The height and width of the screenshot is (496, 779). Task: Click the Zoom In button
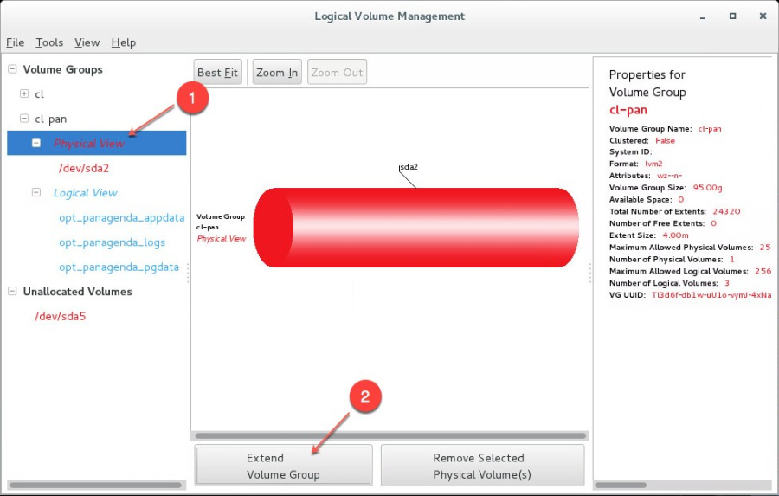coord(277,73)
